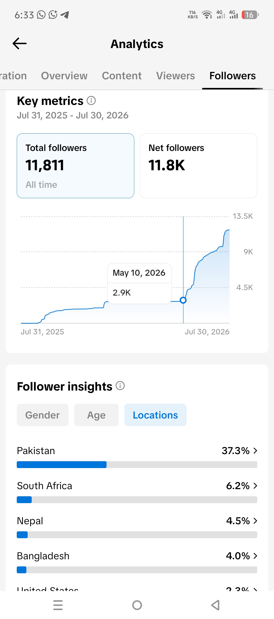Viewport: 274px width, 619px height.
Task: Tap Android home circle icon
Action: (x=137, y=605)
